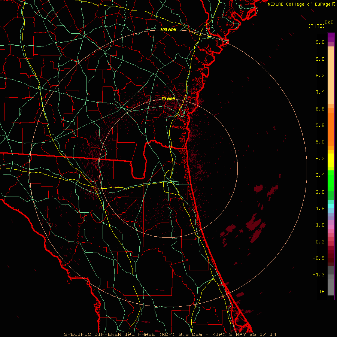Click the 7.4 value on the color scale
The height and width of the screenshot is (337, 337).
coord(320,92)
